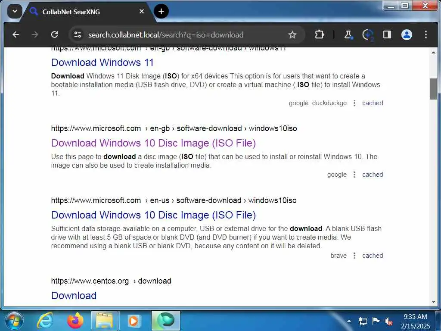441x331 pixels.
Task: Open visited Windows 10 ISO en-gb result
Action: tap(153, 143)
